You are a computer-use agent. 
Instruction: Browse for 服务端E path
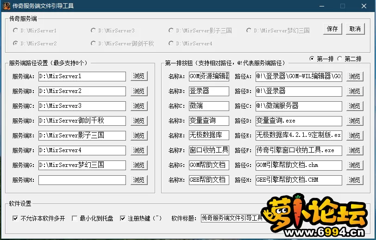click(x=139, y=135)
